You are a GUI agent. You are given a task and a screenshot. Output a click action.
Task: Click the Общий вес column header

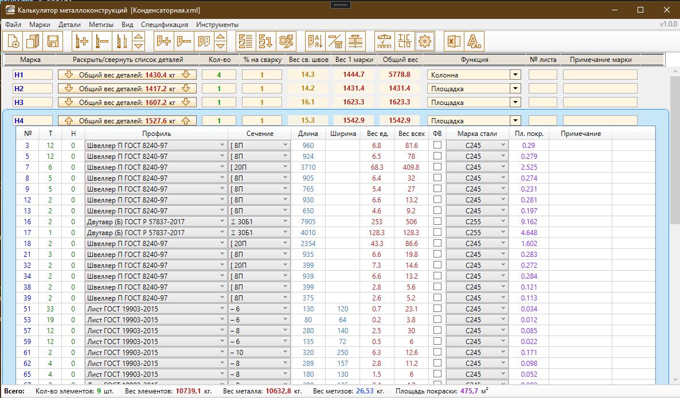click(400, 60)
